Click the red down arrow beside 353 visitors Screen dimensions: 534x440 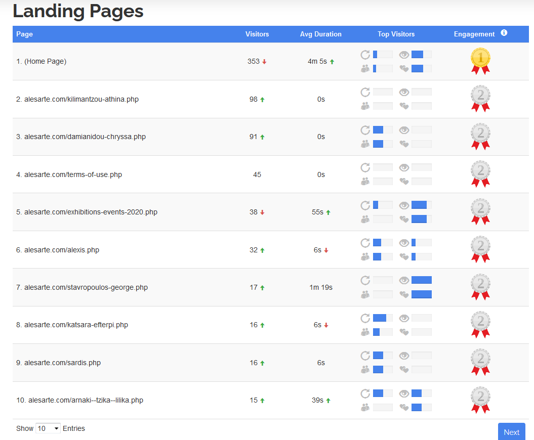(264, 62)
